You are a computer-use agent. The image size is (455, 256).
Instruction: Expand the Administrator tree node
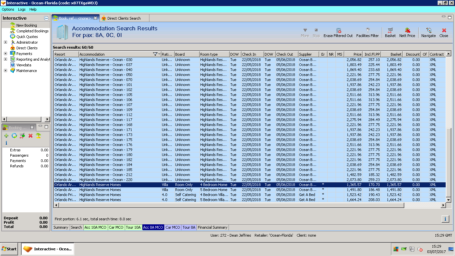point(5,42)
